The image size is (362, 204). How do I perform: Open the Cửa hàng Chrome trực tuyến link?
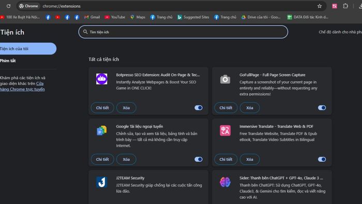pyautogui.click(x=22, y=89)
